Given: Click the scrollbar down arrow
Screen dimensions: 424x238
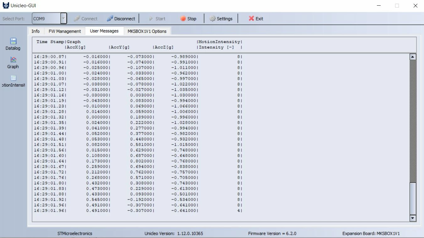Looking at the screenshot, I should pos(413,218).
